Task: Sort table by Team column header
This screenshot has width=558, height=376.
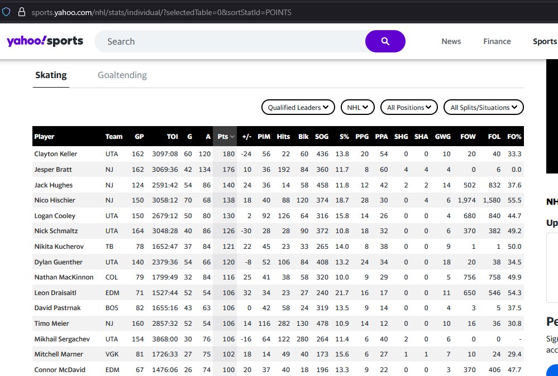Action: tap(114, 137)
